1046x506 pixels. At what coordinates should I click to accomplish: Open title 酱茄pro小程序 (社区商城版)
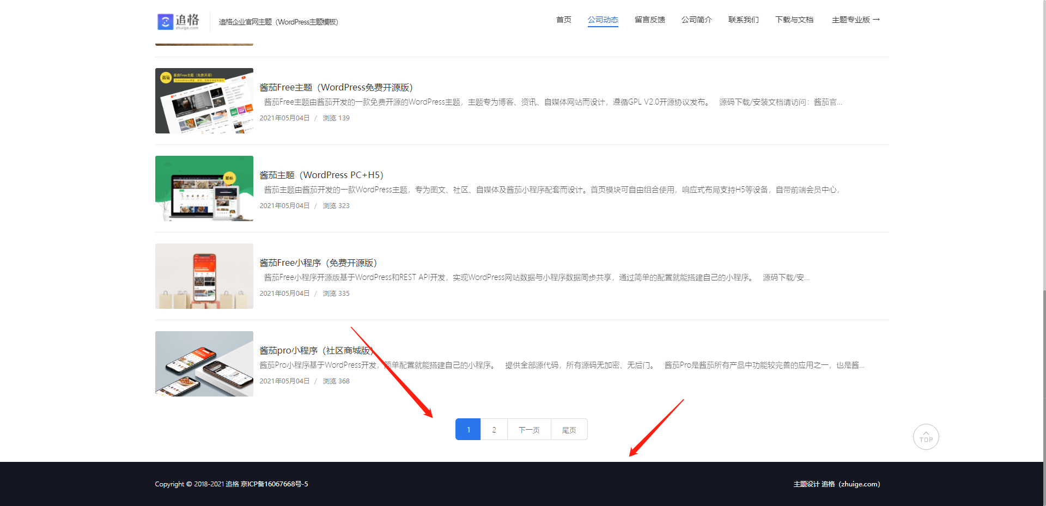pos(317,350)
